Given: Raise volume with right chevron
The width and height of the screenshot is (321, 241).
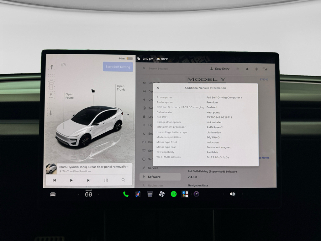Looking at the screenshot, I should point(242,194).
